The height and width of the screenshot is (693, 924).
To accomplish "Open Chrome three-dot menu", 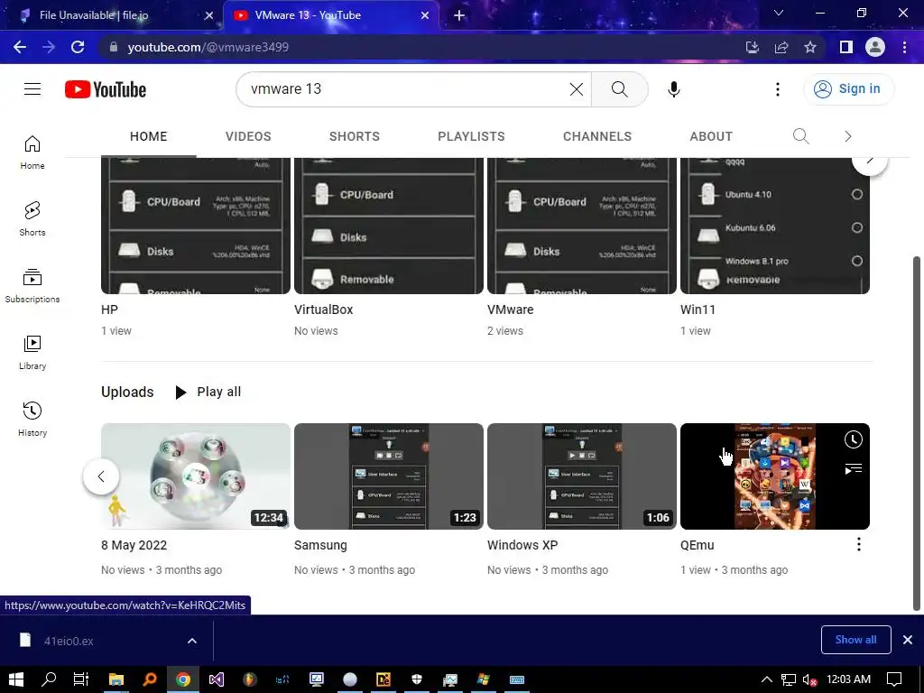I will 904,47.
